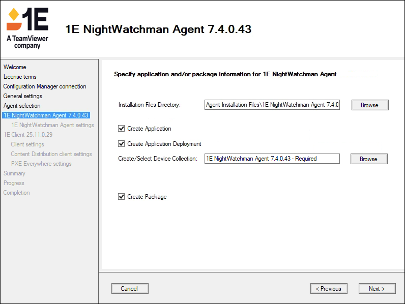
Task: Toggle the Create Application checkbox
Action: 122,129
